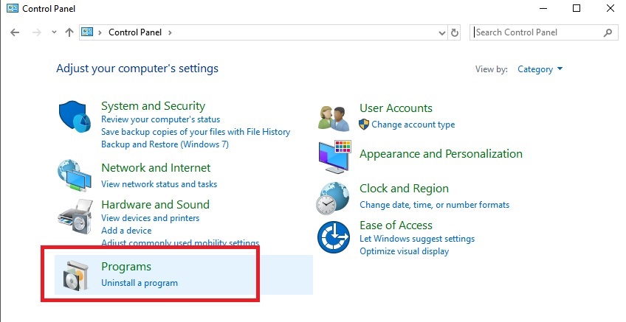This screenshot has width=626, height=322.
Task: Expand the address bar history dropdown
Action: pos(442,32)
